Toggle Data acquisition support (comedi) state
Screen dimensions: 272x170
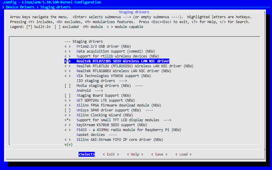(x=68, y=51)
